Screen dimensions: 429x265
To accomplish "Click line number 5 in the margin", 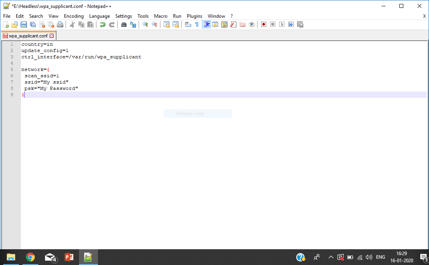I will coord(11,69).
